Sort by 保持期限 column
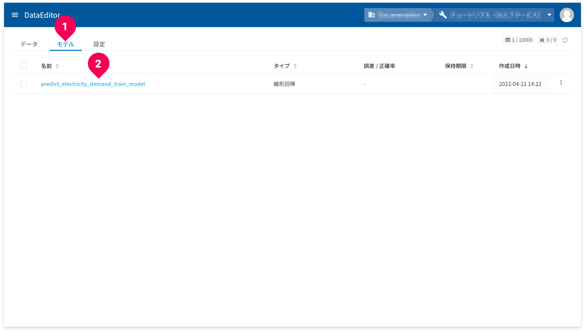This screenshot has width=585, height=332. (x=459, y=66)
